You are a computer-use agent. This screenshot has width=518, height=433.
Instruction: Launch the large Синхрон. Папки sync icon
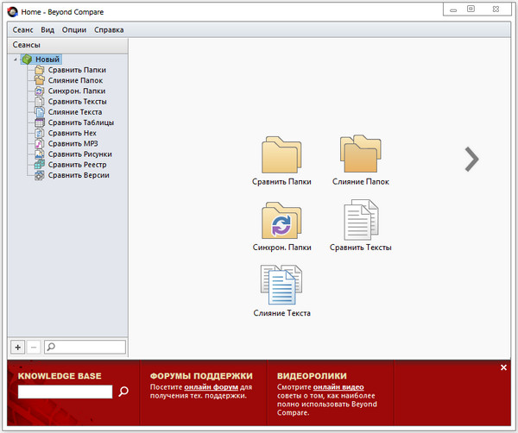281,221
